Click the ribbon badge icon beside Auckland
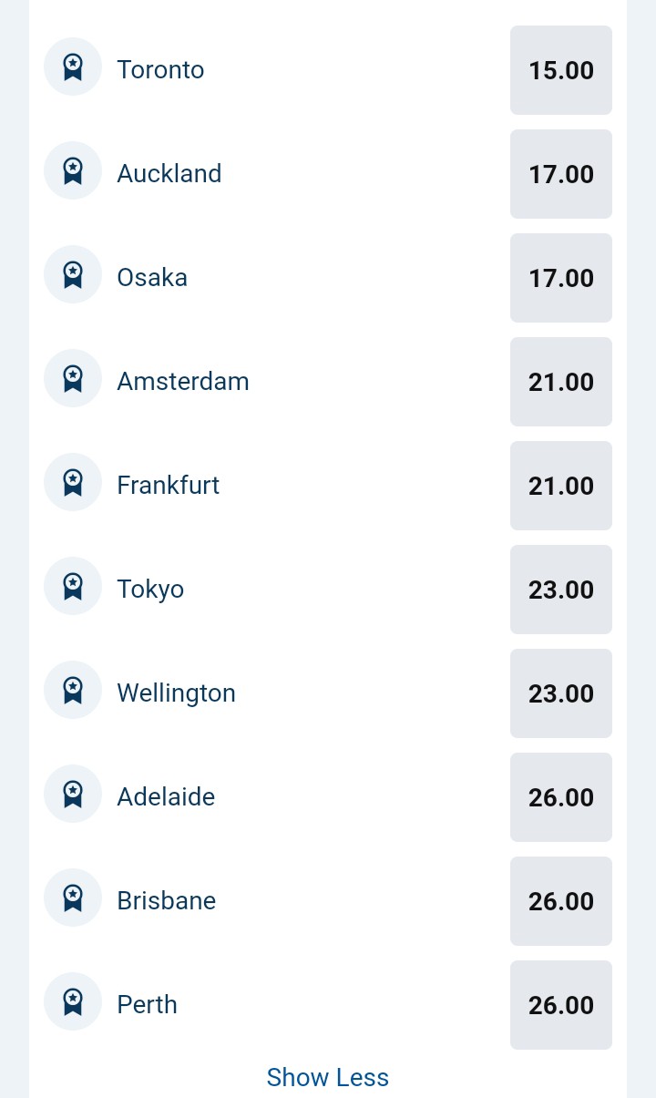Screen dimensions: 656x1098 73,171
